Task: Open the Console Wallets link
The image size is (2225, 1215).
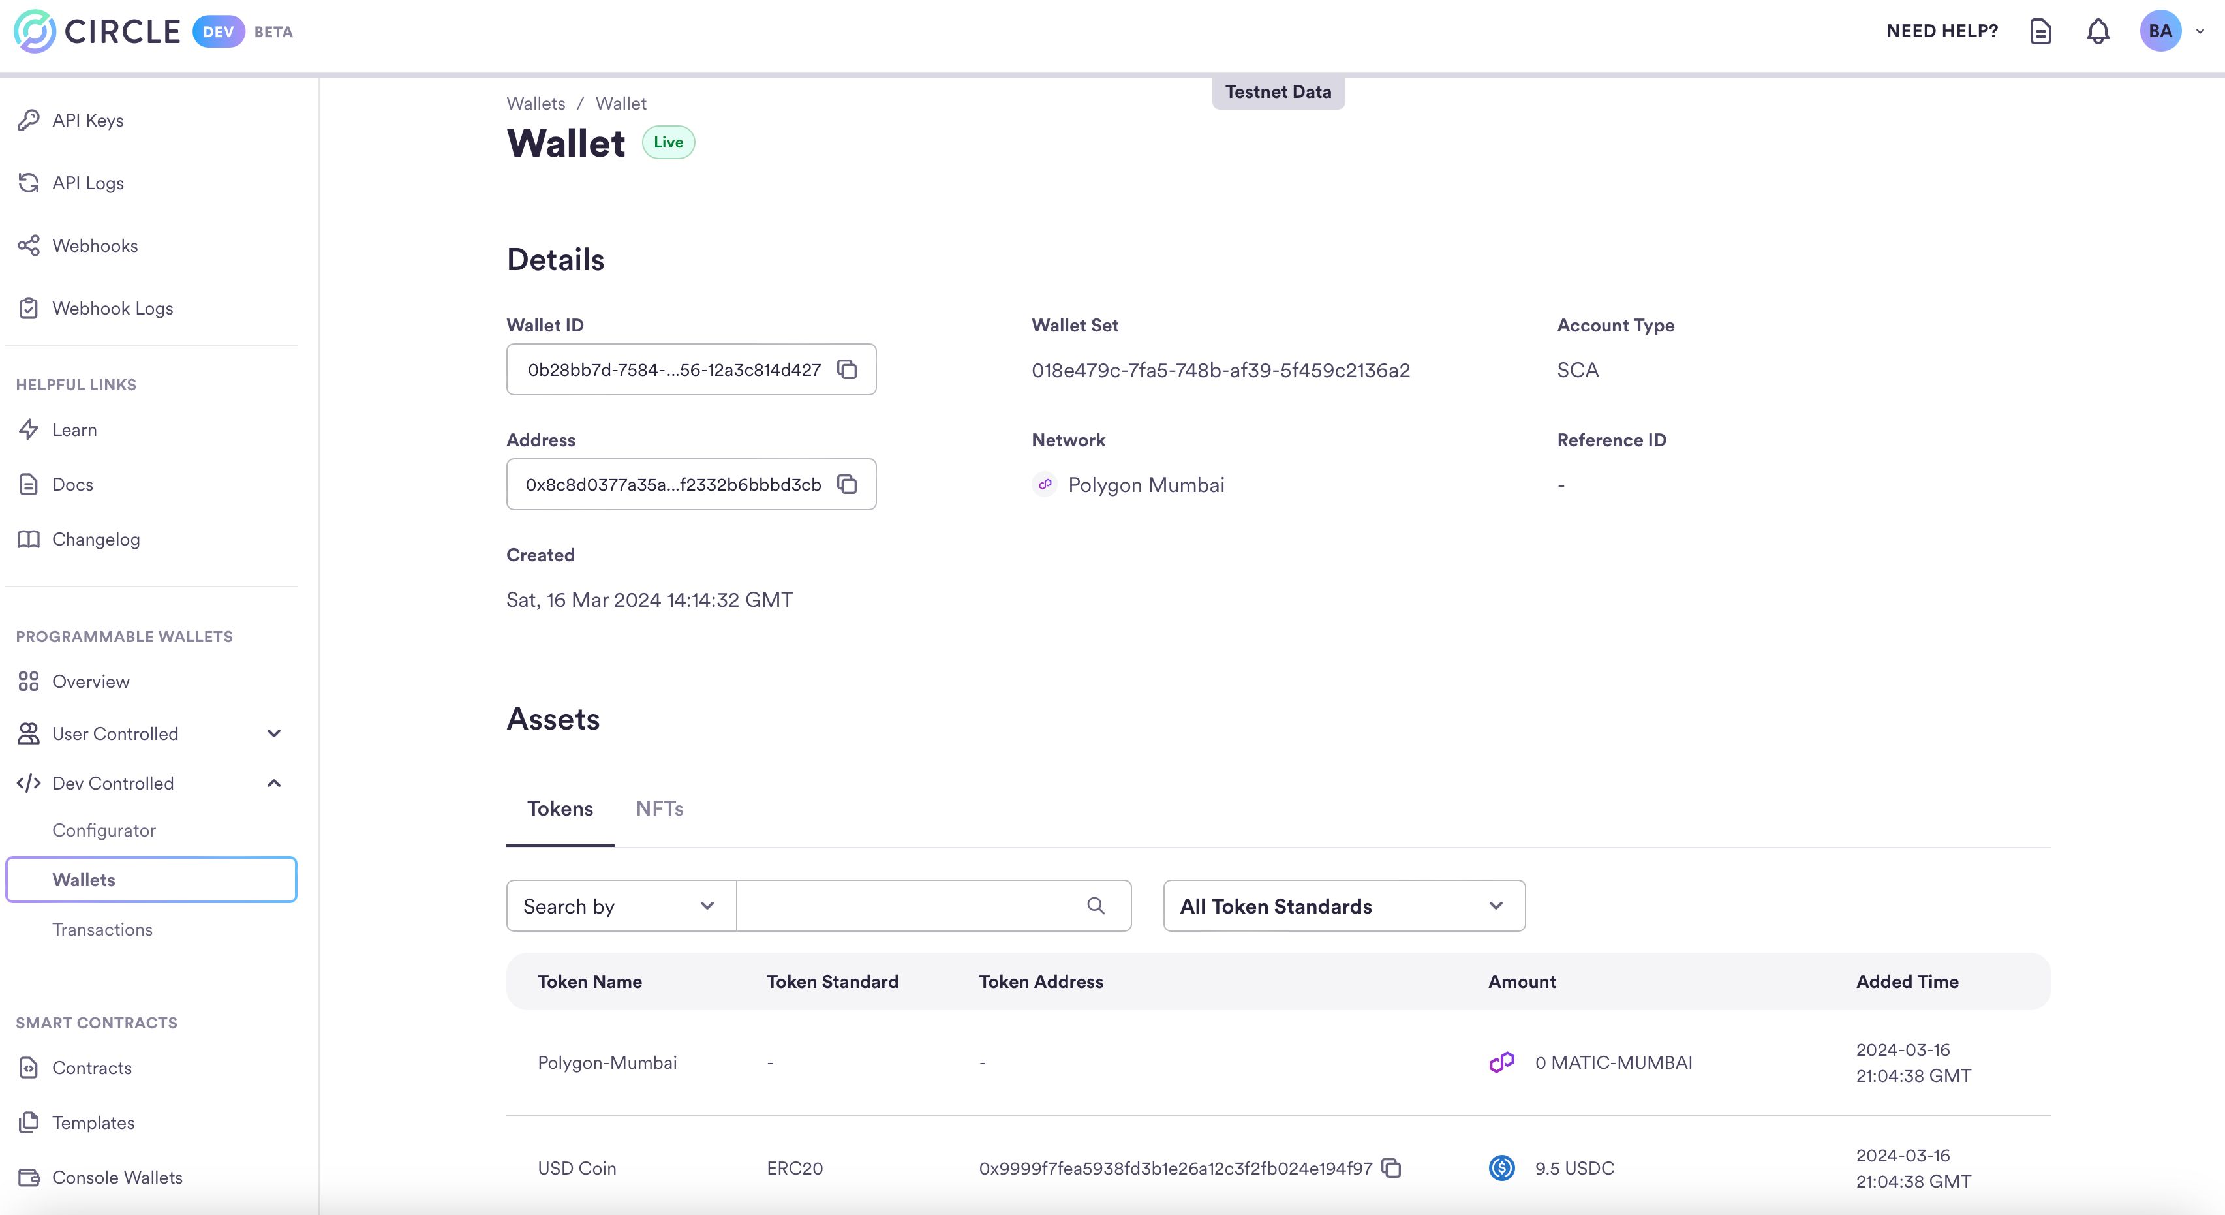Action: click(117, 1177)
